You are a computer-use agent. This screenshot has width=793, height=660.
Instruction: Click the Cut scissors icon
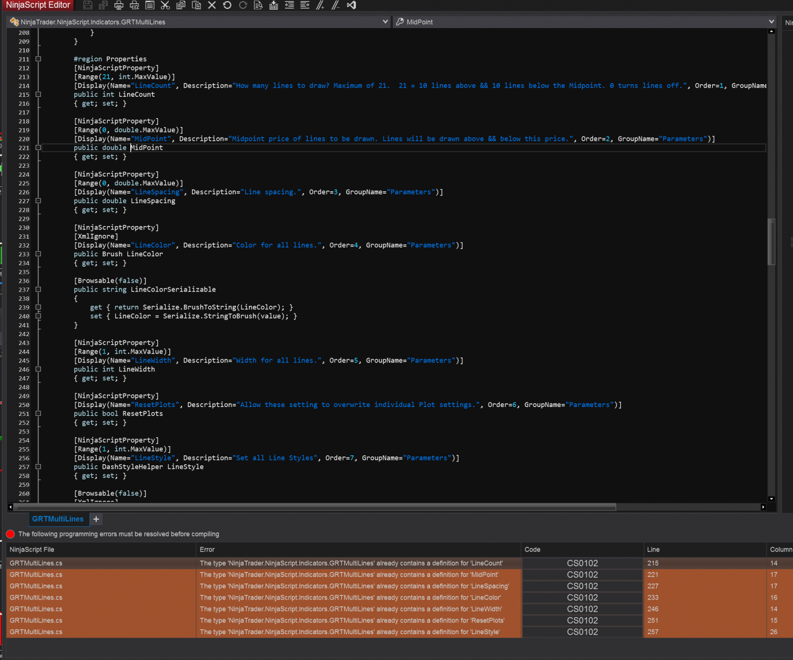165,5
